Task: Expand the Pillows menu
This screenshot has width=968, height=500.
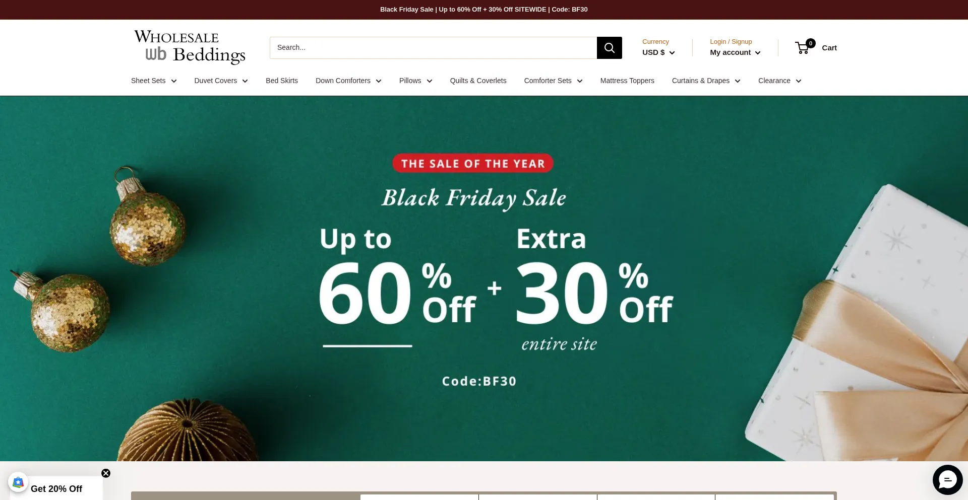Action: [415, 81]
